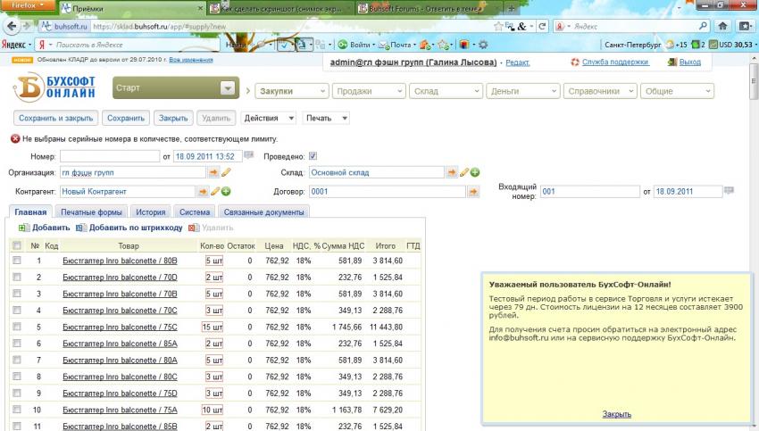The width and height of the screenshot is (759, 431).
Task: Click Закрыть link in the yellow notification
Action: tap(616, 414)
